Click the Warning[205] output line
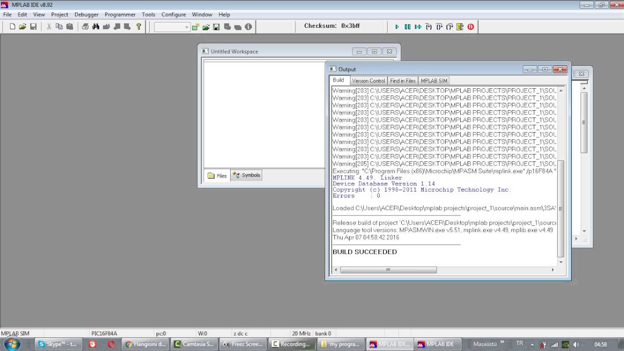624x351 pixels. click(444, 164)
